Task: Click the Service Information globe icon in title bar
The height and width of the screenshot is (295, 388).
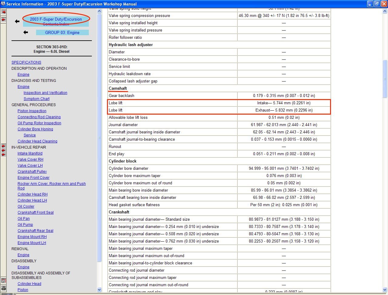Action: pyautogui.click(x=3, y=4)
